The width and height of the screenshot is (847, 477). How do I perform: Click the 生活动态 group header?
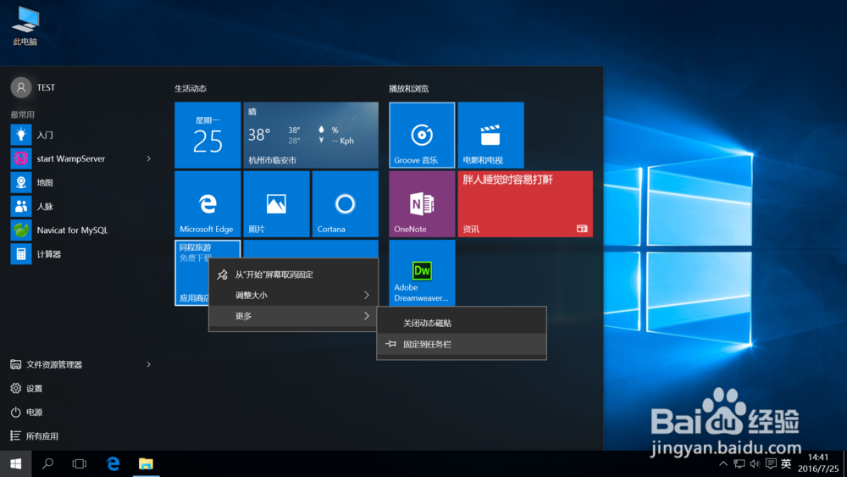tap(191, 89)
